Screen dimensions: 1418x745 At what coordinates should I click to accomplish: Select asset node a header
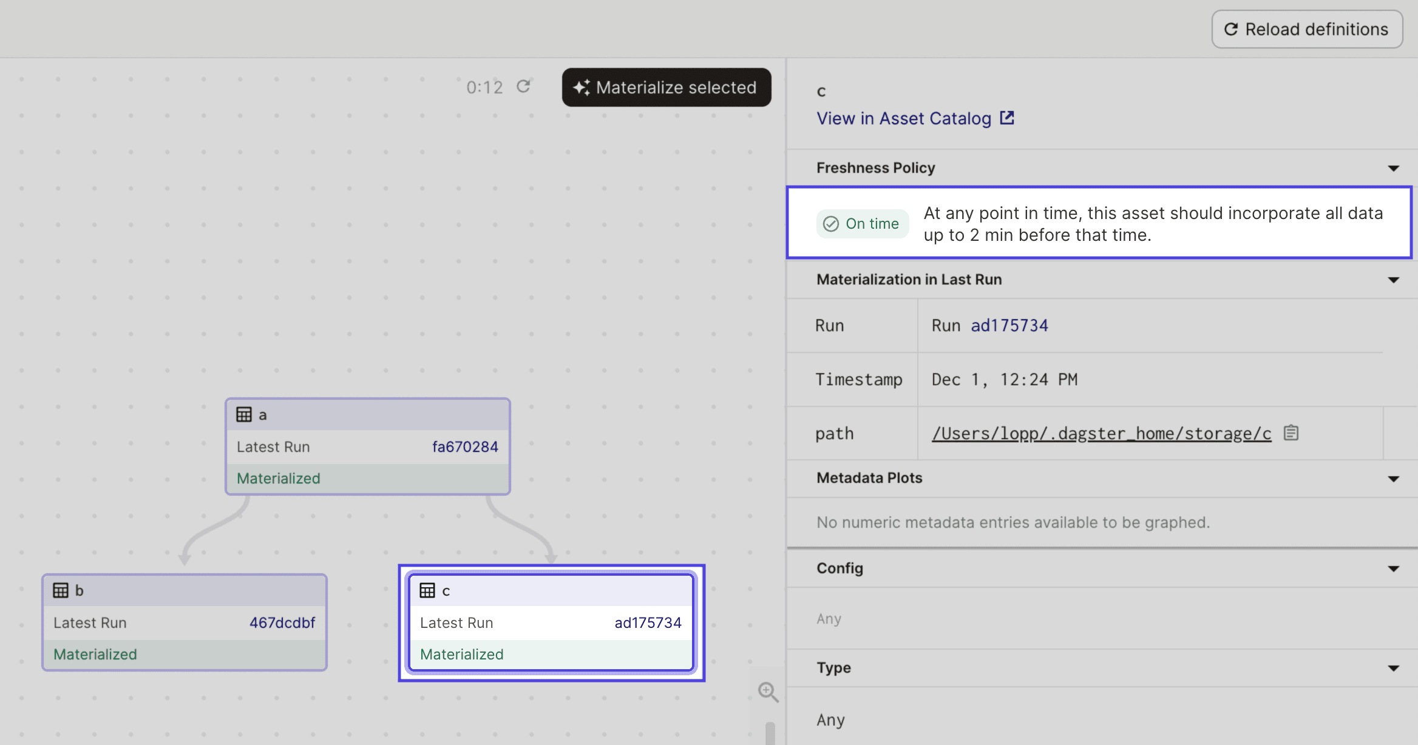(368, 415)
